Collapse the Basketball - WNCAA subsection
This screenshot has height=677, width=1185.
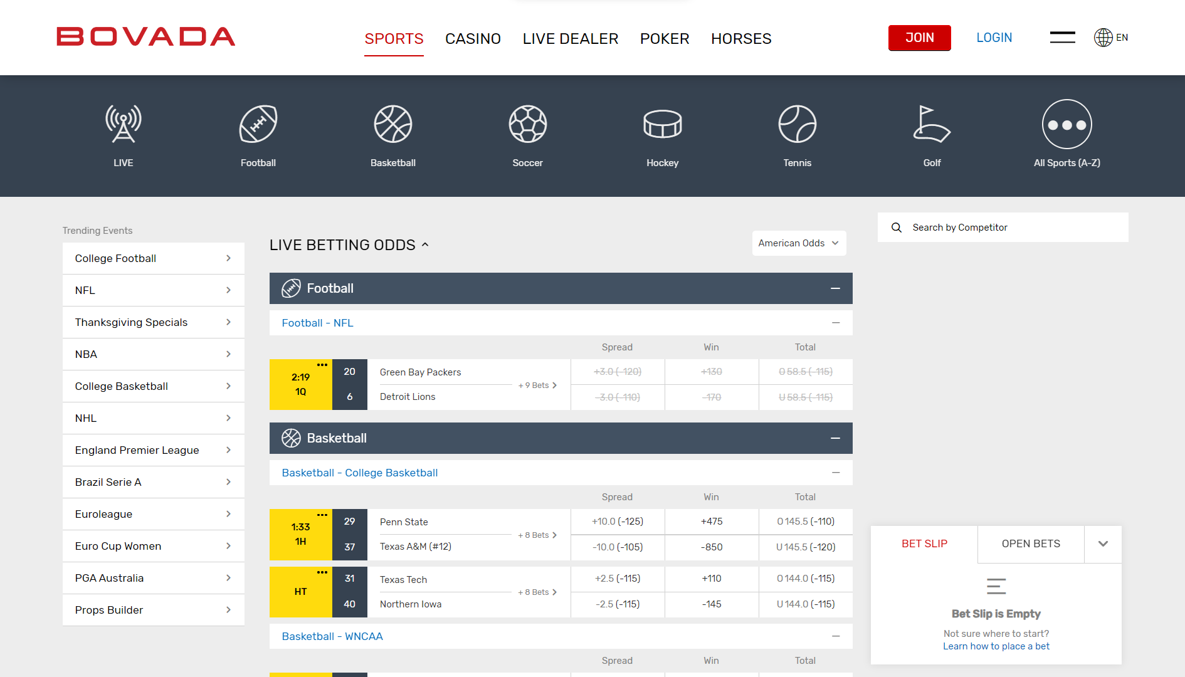click(835, 636)
